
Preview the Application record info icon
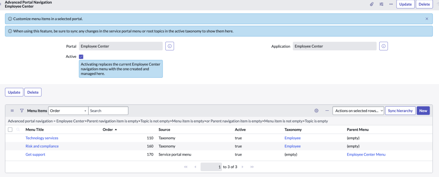click(384, 46)
